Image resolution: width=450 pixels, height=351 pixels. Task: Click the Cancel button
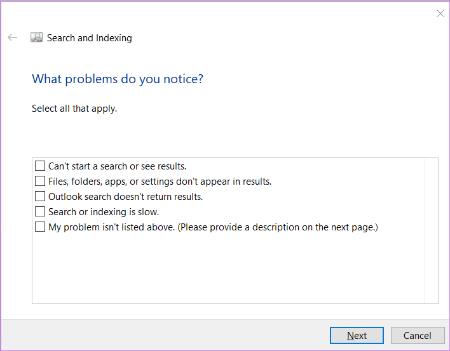pyautogui.click(x=418, y=335)
